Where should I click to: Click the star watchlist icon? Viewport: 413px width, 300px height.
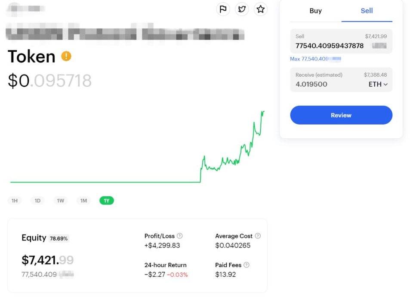261,9
